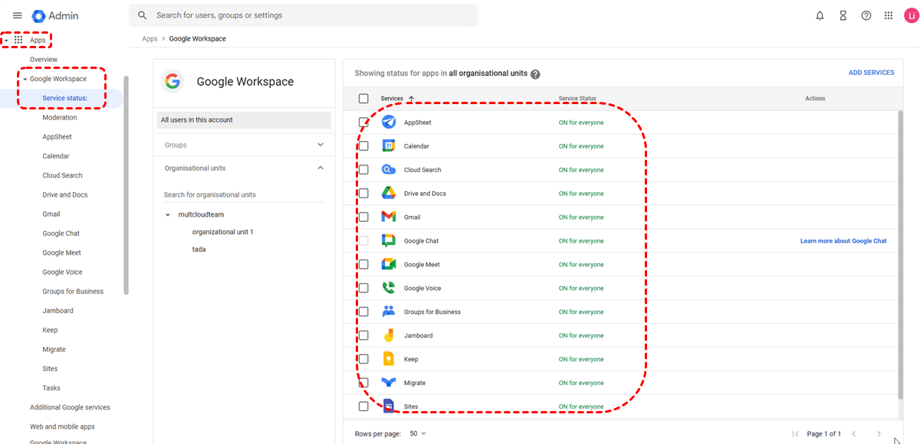Click ON for everyone status for Gmail
The image size is (920, 444).
(581, 217)
